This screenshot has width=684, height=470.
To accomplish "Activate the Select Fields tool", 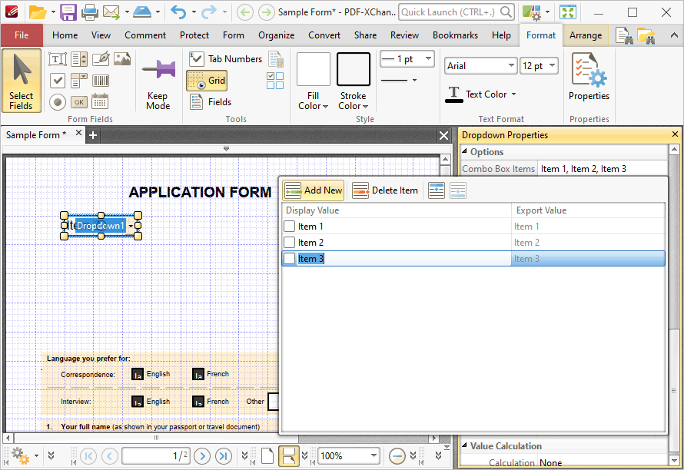I will tap(22, 81).
